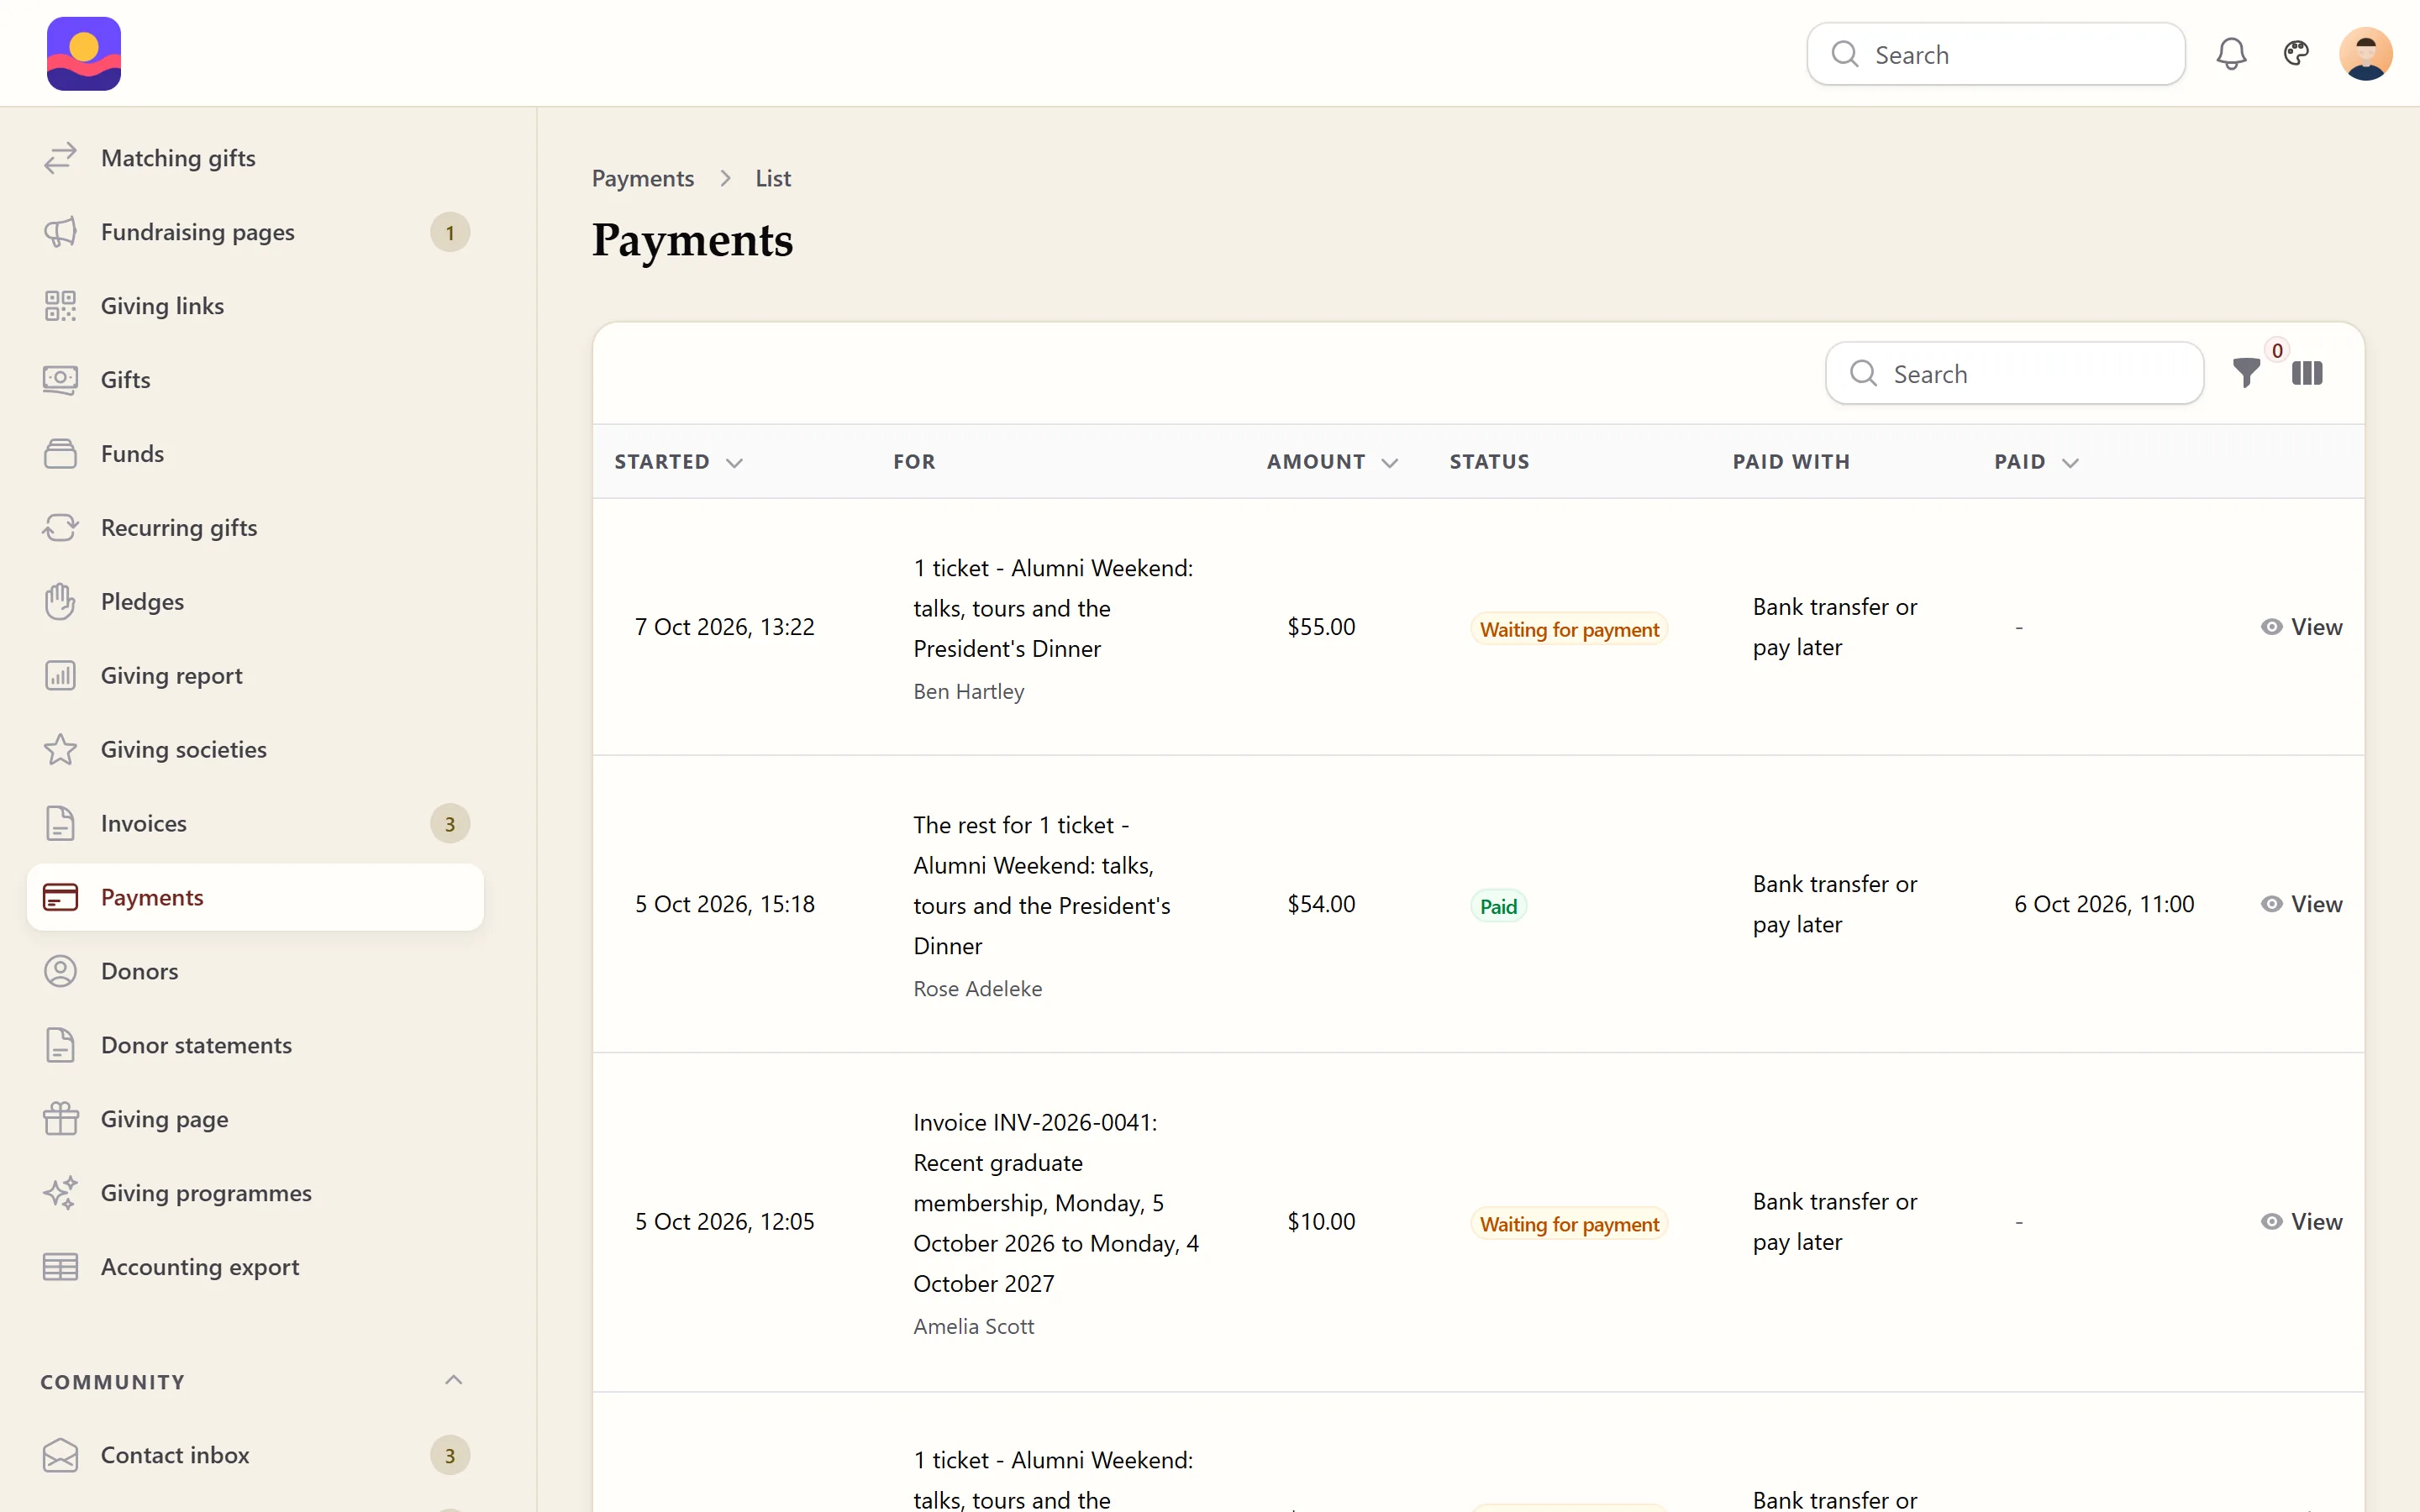Focus the top global Search field

coord(1995,54)
